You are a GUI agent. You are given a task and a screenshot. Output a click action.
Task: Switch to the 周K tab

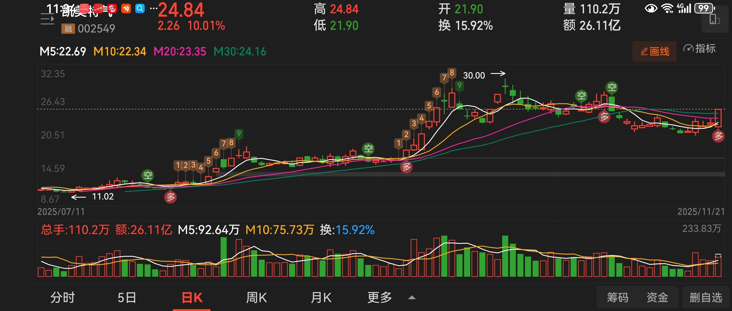tap(256, 297)
